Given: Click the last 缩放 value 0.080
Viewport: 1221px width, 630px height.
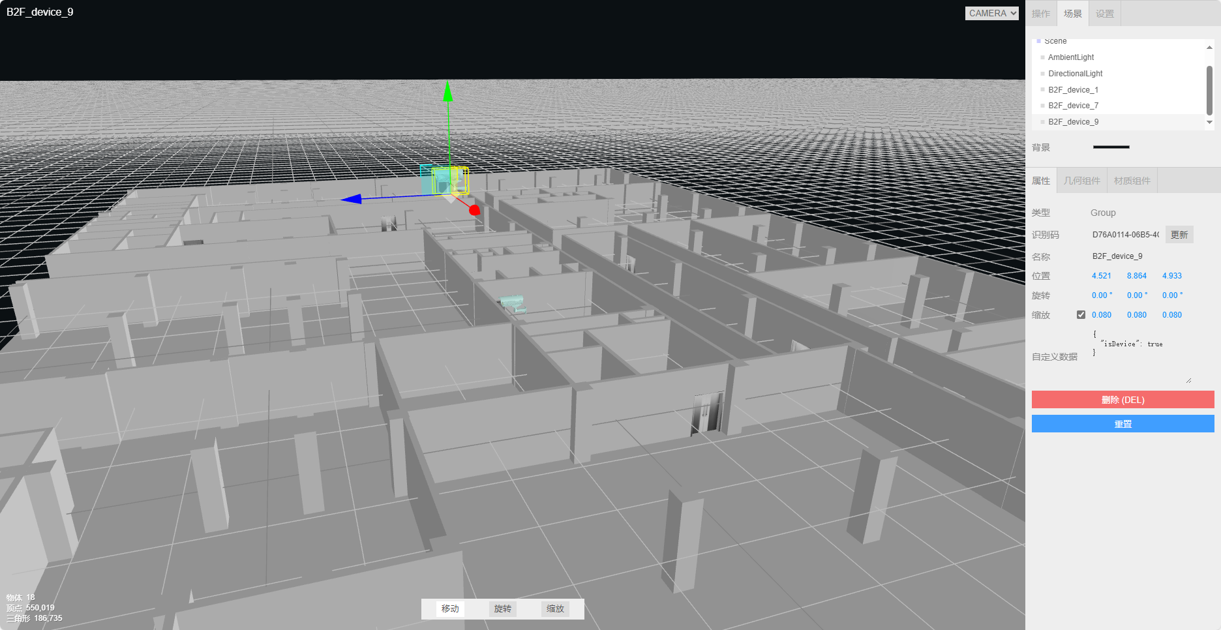Looking at the screenshot, I should coord(1172,315).
